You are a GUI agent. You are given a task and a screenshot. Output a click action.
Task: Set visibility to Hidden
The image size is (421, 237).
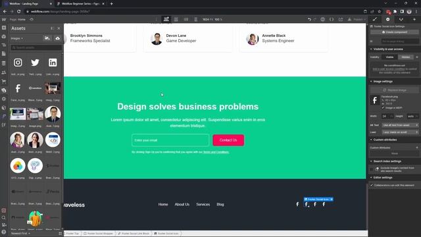point(405,57)
